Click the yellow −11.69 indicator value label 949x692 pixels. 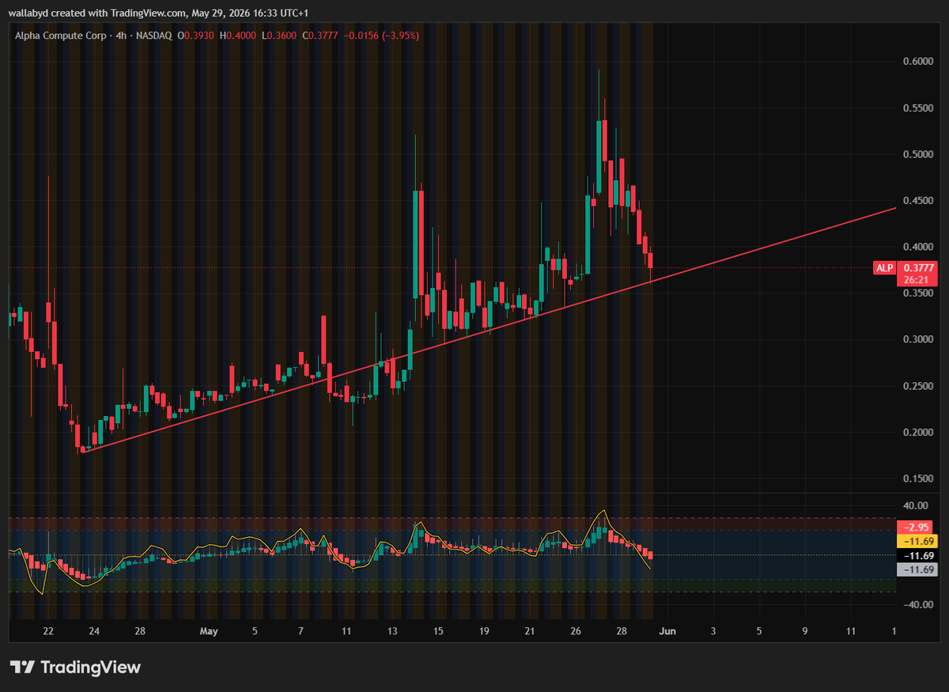pos(917,541)
